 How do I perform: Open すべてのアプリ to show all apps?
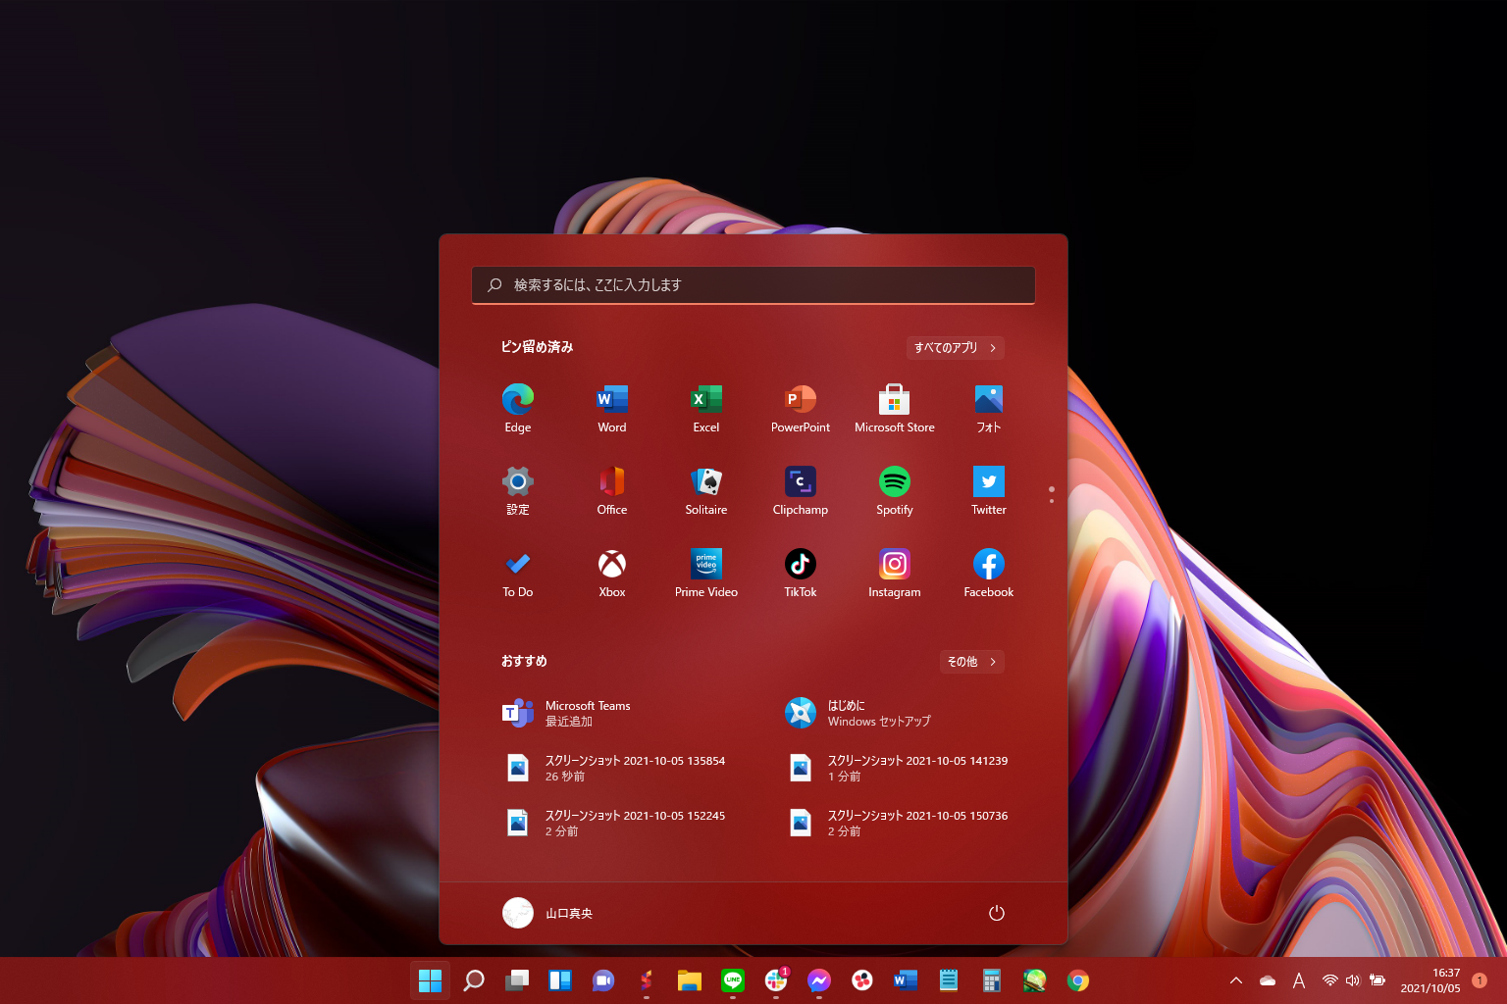954,347
